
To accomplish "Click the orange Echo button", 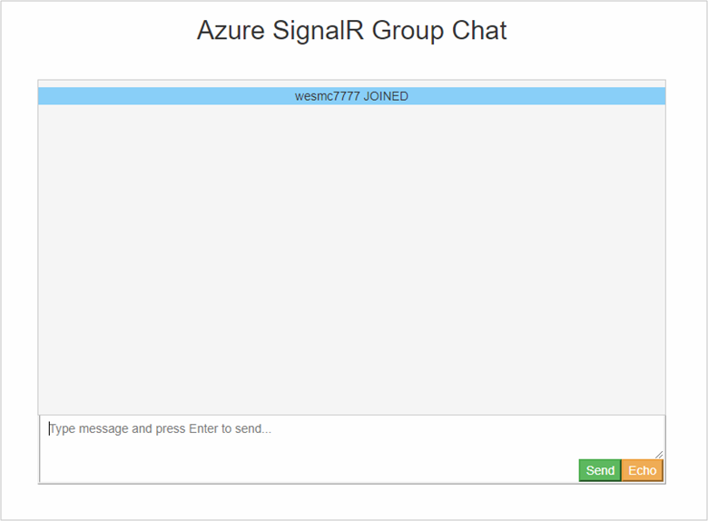I will click(642, 470).
